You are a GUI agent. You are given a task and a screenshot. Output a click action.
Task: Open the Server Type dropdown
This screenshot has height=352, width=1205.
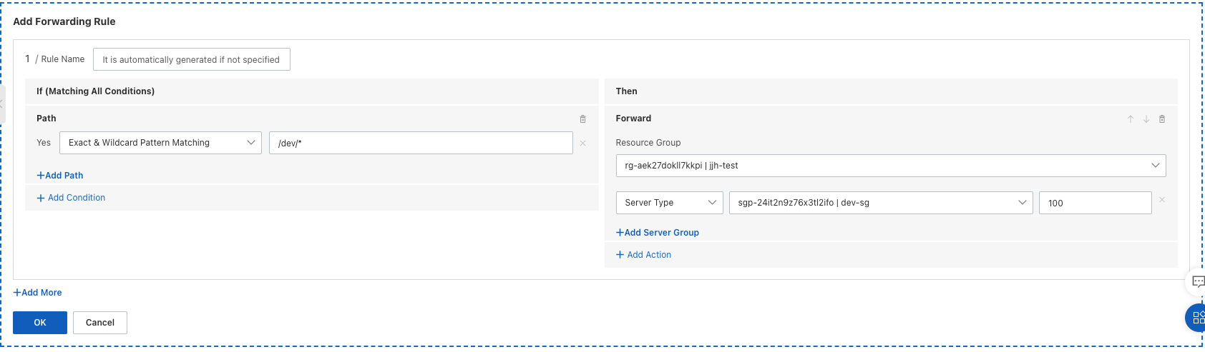(x=670, y=203)
